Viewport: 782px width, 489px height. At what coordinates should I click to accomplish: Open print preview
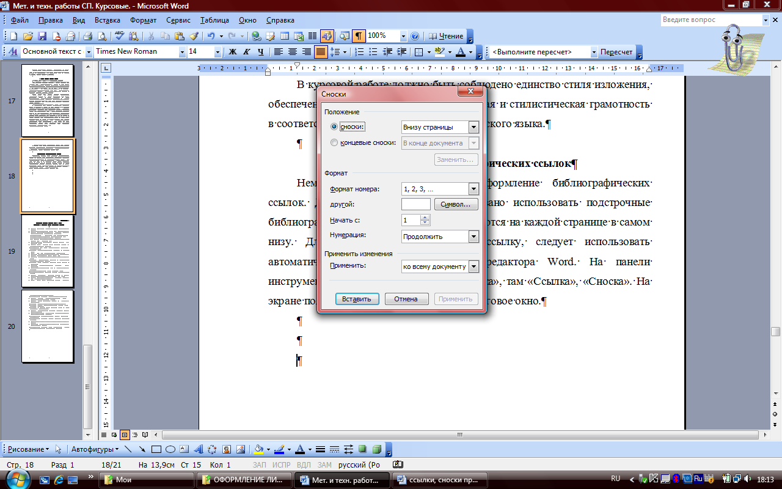pos(101,36)
